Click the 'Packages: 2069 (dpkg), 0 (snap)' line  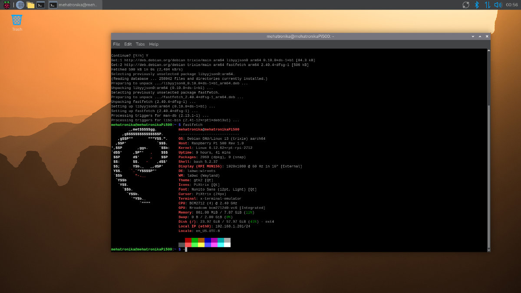click(212, 157)
